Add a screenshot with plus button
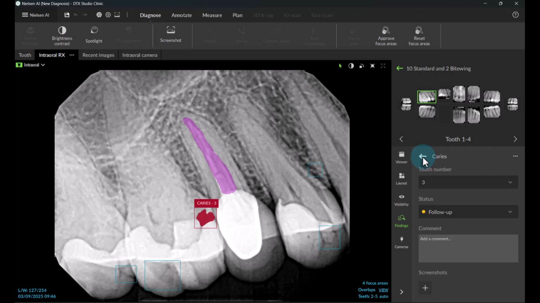Viewport: 540px width, 303px height. pos(425,288)
